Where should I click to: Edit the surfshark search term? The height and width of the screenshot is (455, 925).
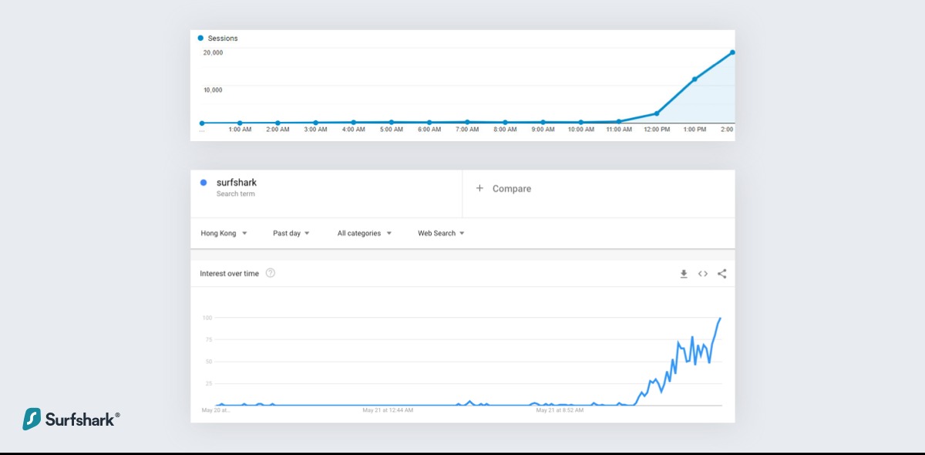click(237, 183)
